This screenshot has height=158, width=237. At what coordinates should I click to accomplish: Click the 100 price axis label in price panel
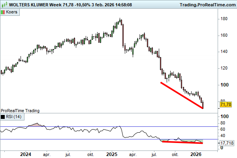coord(224,85)
